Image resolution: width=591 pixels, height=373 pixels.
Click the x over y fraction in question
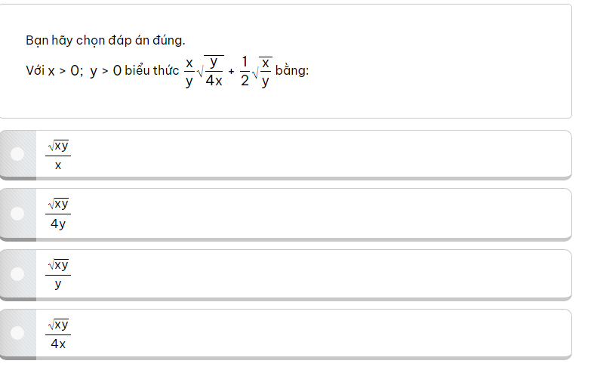(189, 71)
